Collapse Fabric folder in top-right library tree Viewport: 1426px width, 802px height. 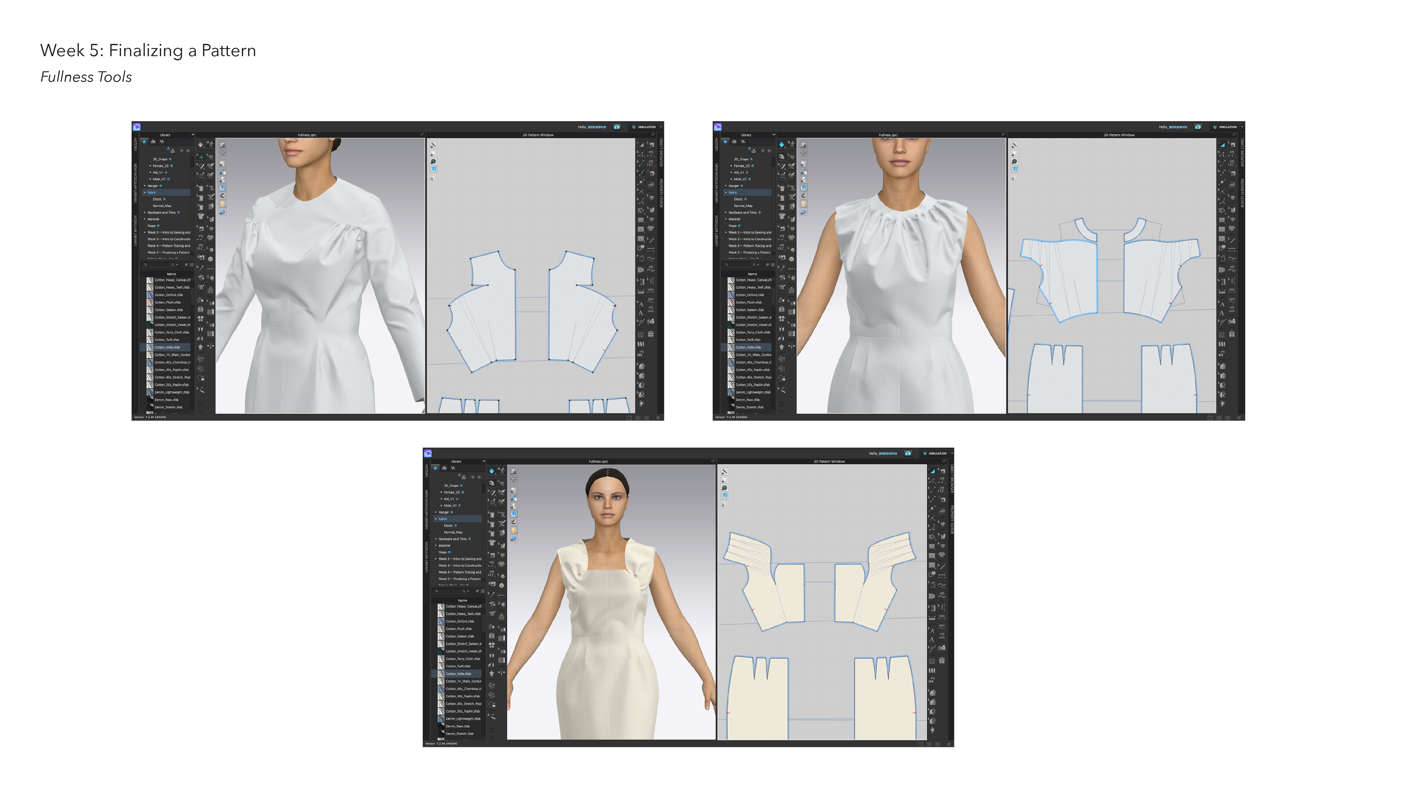(x=726, y=193)
